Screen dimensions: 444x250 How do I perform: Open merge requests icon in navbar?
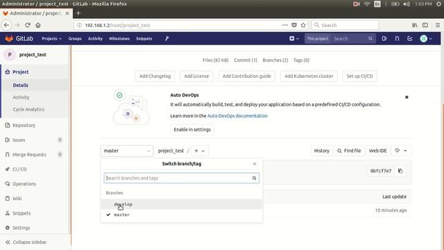click(397, 39)
